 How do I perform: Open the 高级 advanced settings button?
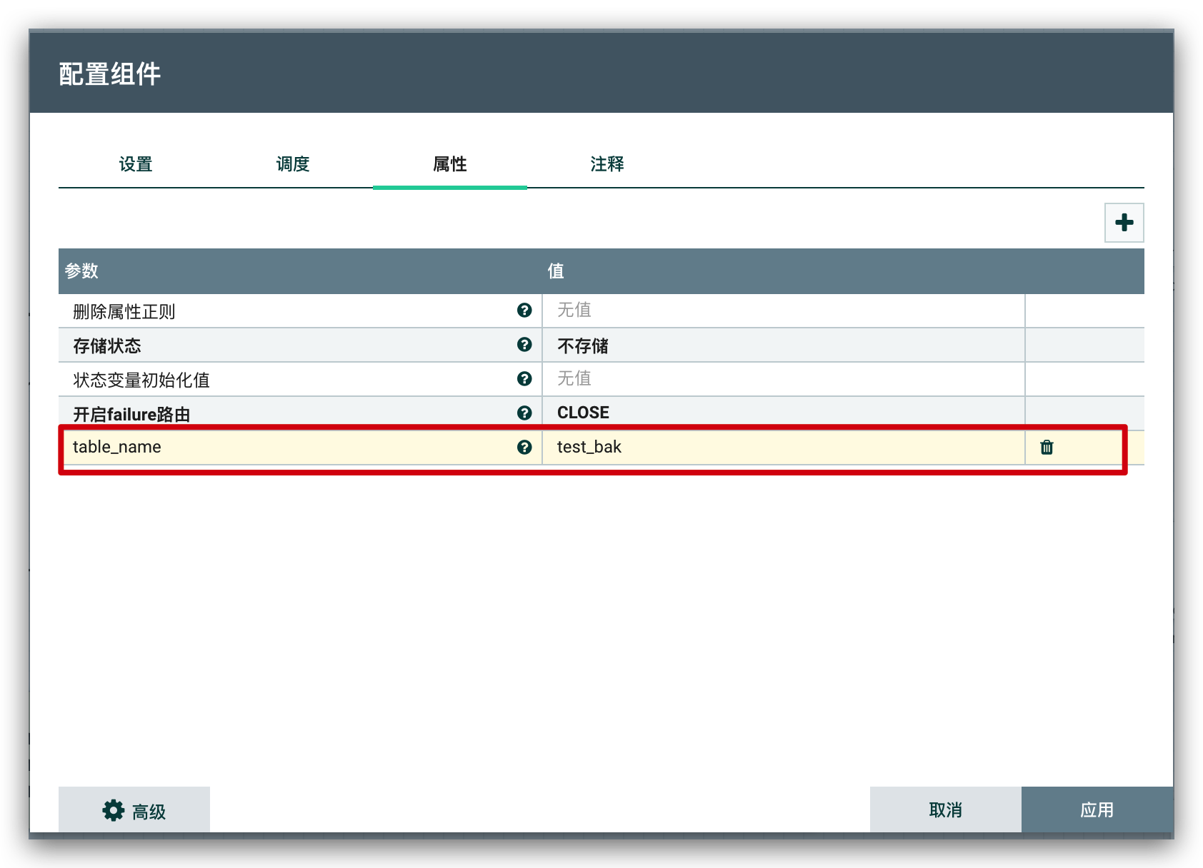pyautogui.click(x=134, y=810)
